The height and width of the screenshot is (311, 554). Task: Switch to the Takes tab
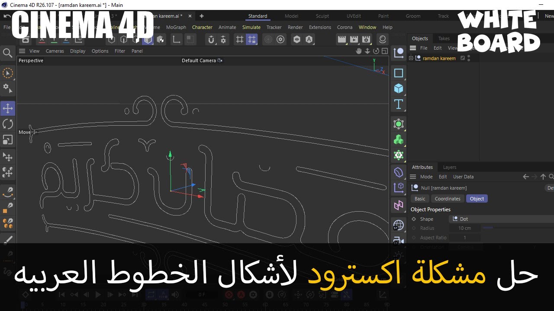tap(444, 38)
